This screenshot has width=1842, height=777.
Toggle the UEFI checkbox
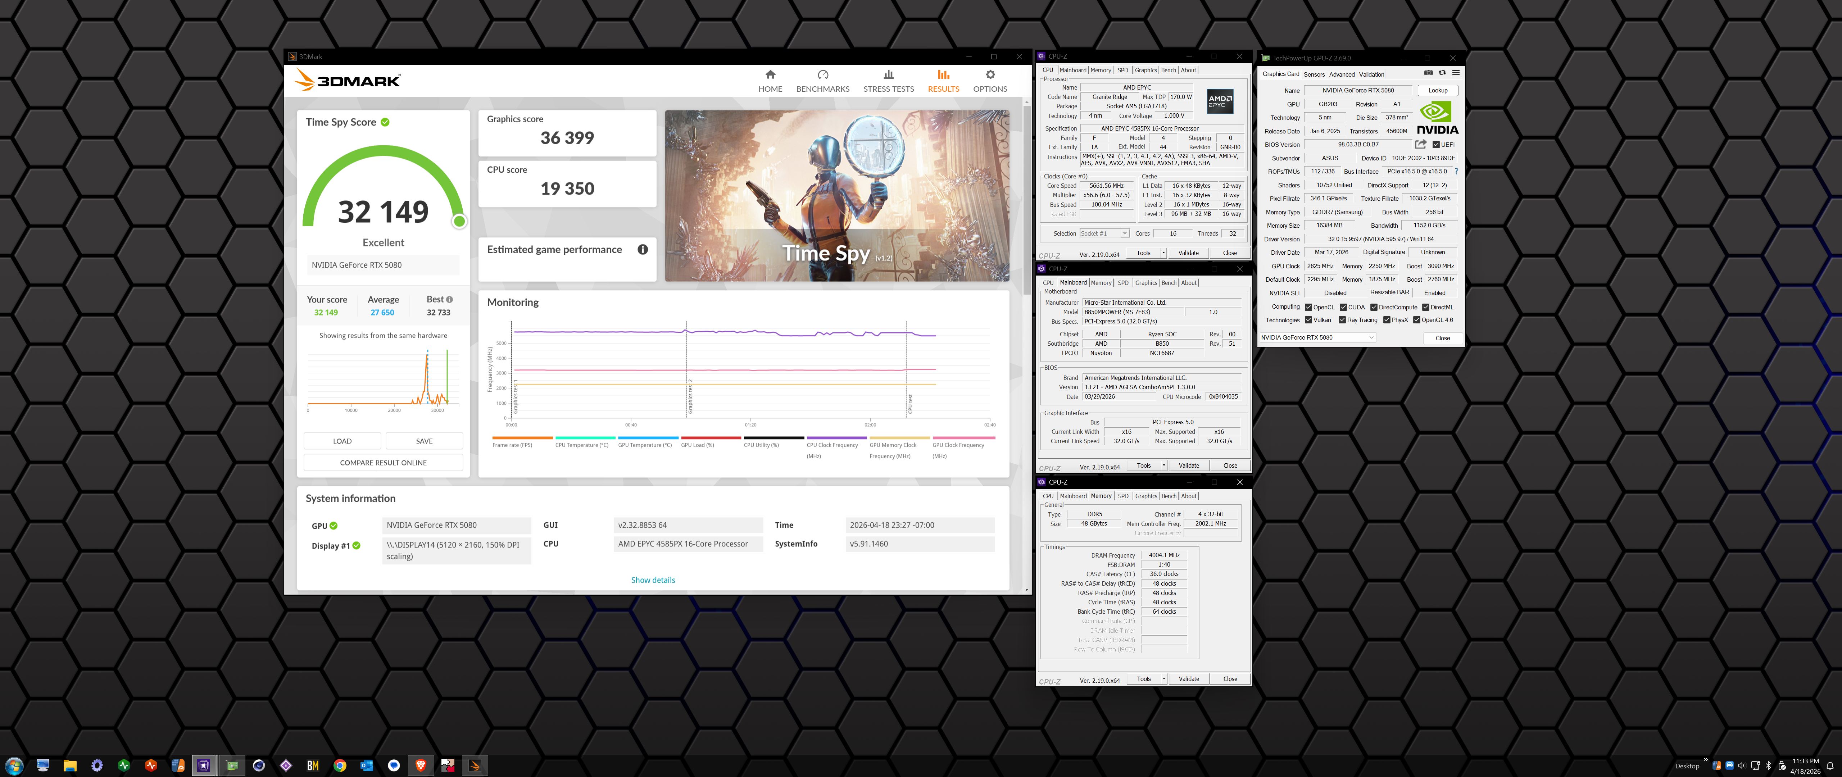[1436, 144]
